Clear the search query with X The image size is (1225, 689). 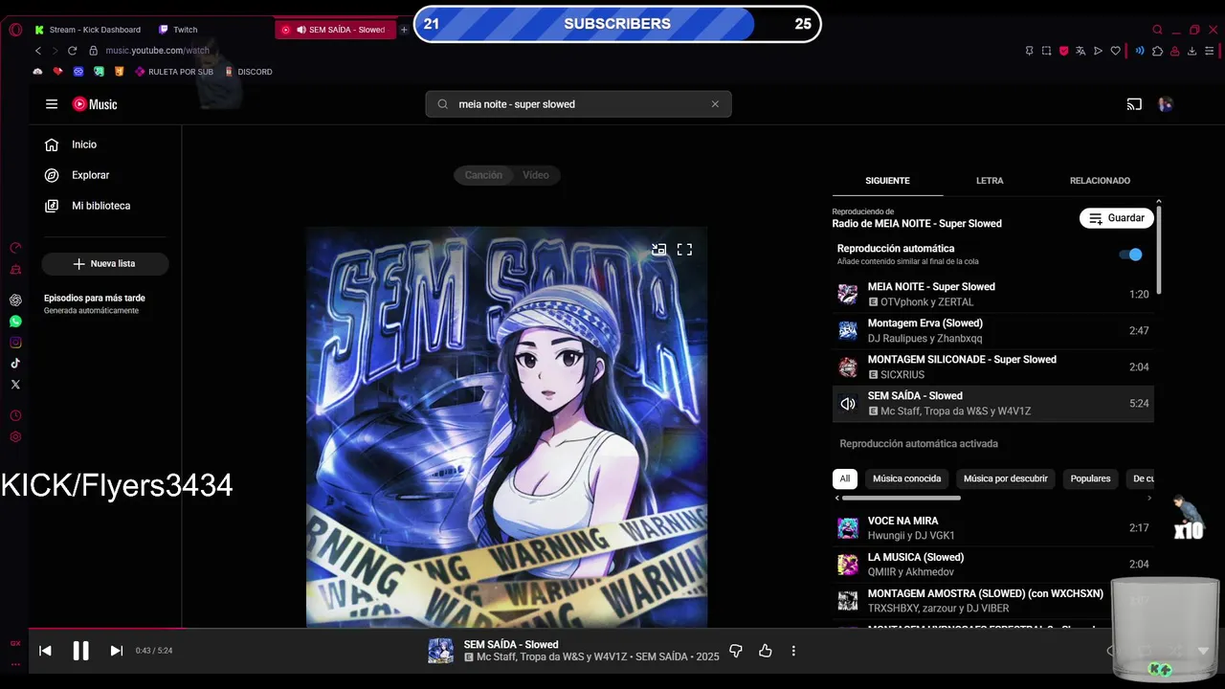715,104
